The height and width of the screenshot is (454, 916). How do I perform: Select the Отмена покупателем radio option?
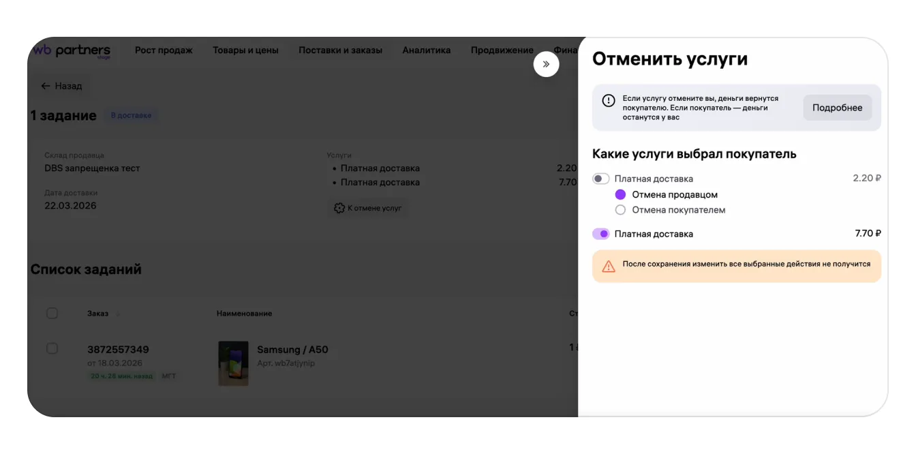620,210
